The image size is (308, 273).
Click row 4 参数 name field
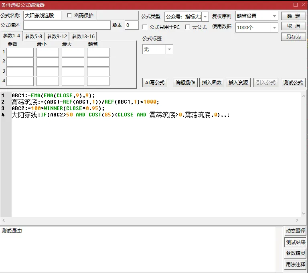coord(20,81)
